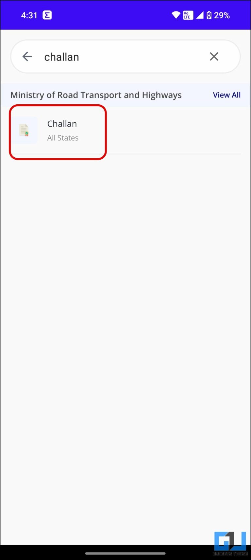The height and width of the screenshot is (560, 251).
Task: Tap the 4:31 clock in status bar
Action: coord(29,15)
